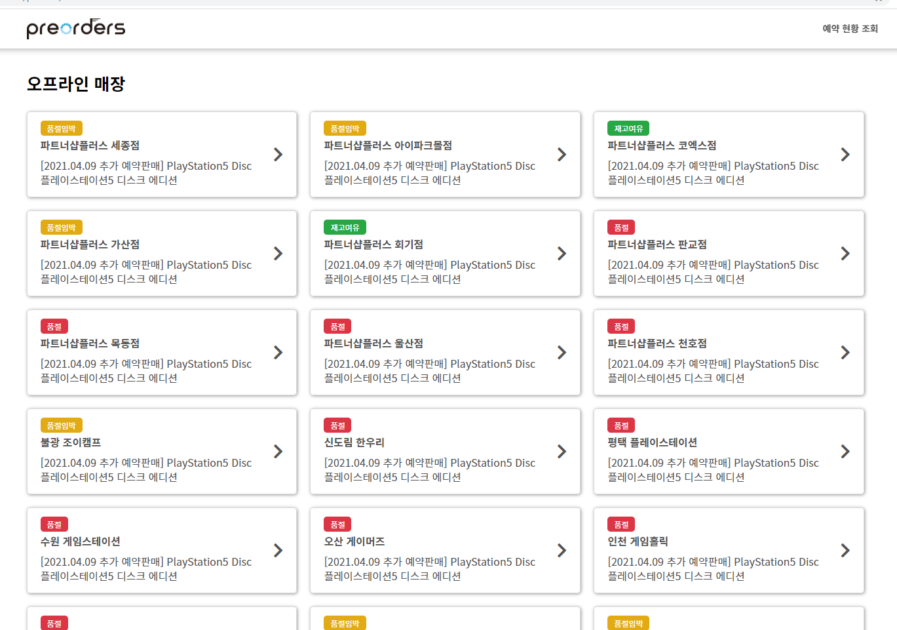Click the arrow on 평택 플레이스테이션 card
This screenshot has height=630, width=897.
click(846, 452)
